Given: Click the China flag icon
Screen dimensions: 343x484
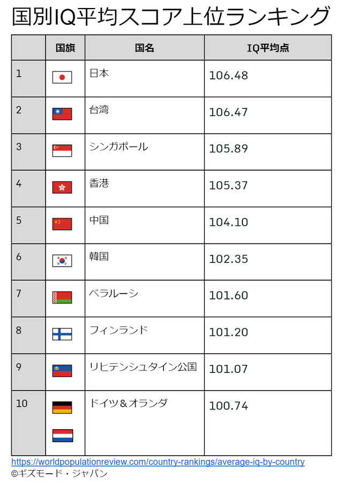Looking at the screenshot, I should pos(62,224).
